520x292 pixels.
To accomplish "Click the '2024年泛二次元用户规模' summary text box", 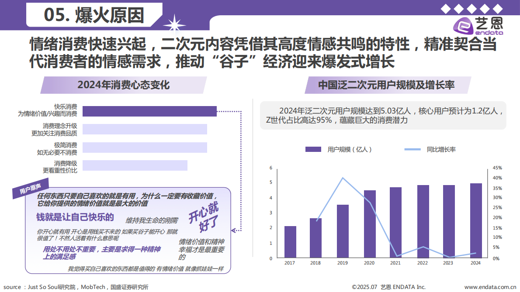I will point(383,116).
